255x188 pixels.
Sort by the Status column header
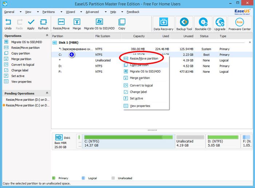(x=207, y=36)
